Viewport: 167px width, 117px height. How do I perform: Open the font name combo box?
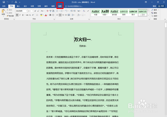[21, 11]
